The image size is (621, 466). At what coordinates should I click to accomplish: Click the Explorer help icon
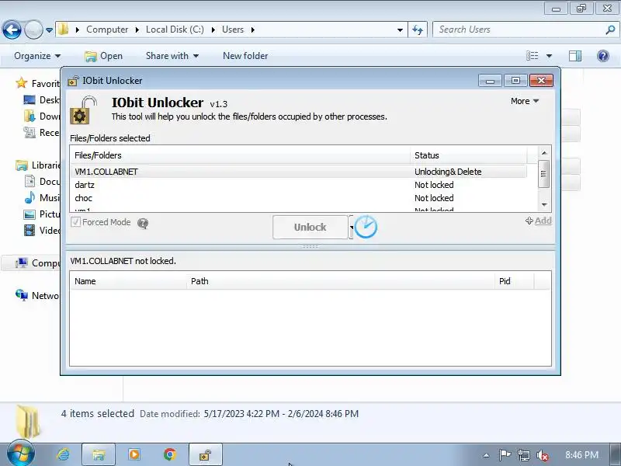603,56
